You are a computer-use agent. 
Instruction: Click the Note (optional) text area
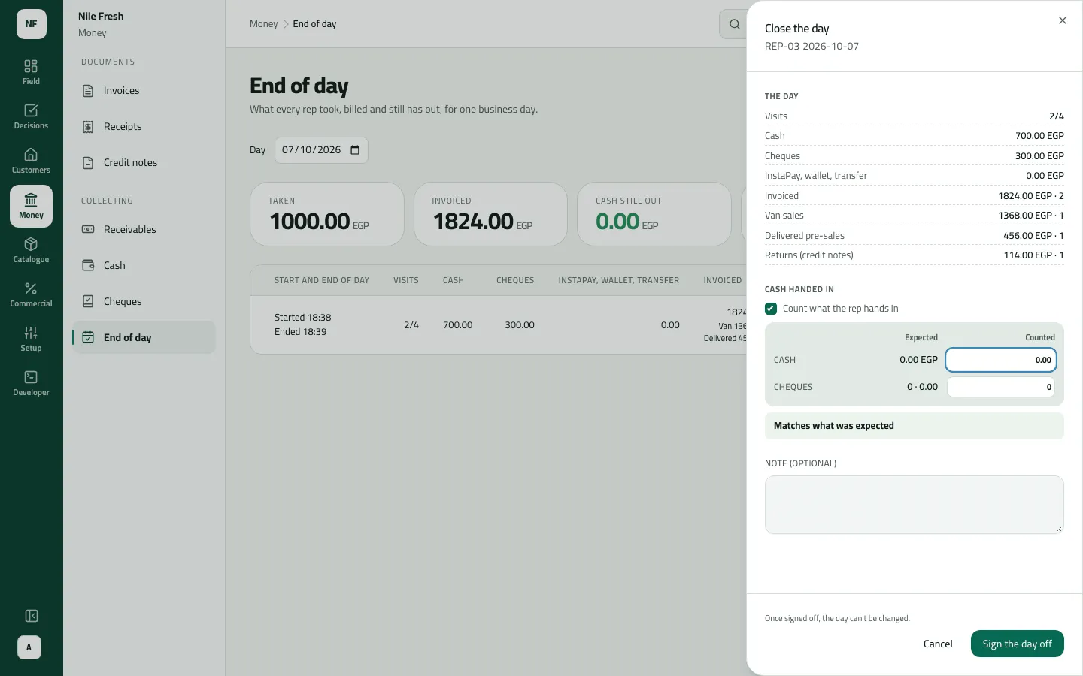coord(915,505)
